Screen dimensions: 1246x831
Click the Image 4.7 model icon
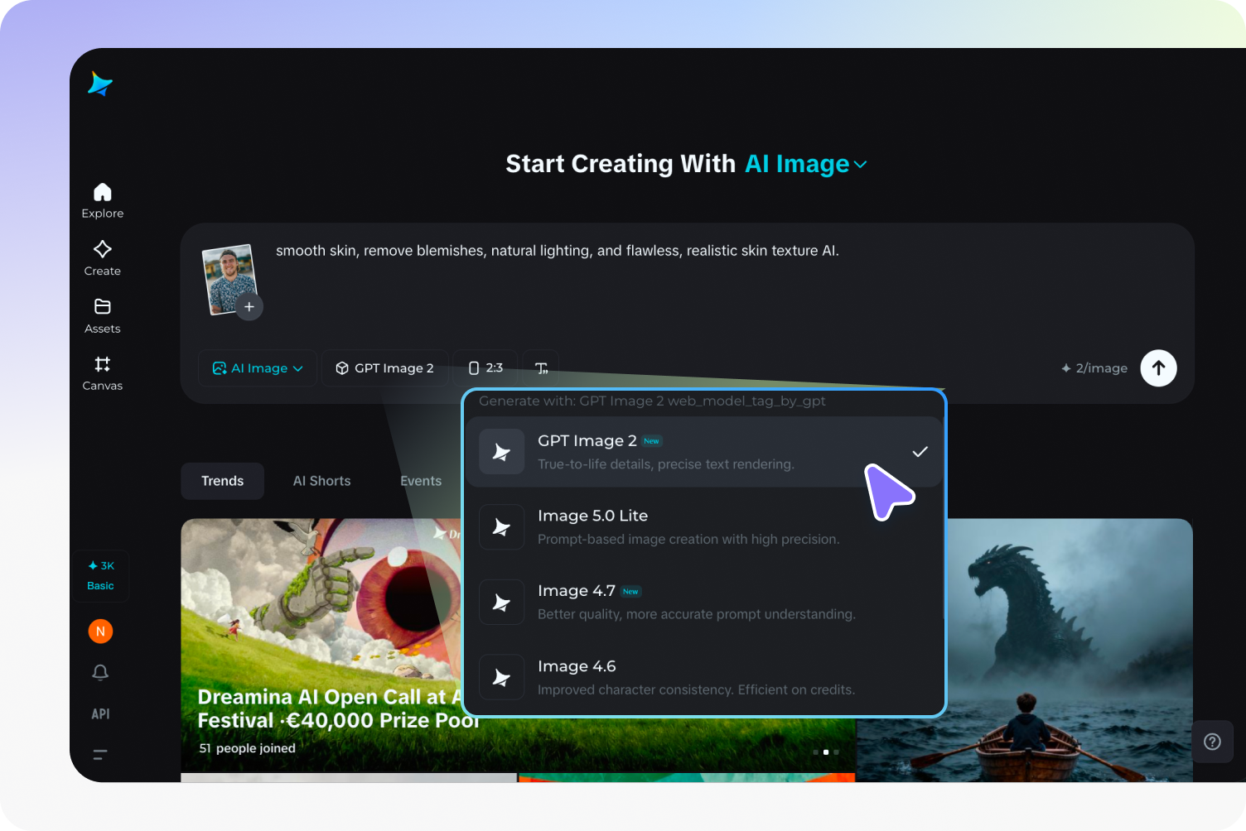(x=501, y=602)
